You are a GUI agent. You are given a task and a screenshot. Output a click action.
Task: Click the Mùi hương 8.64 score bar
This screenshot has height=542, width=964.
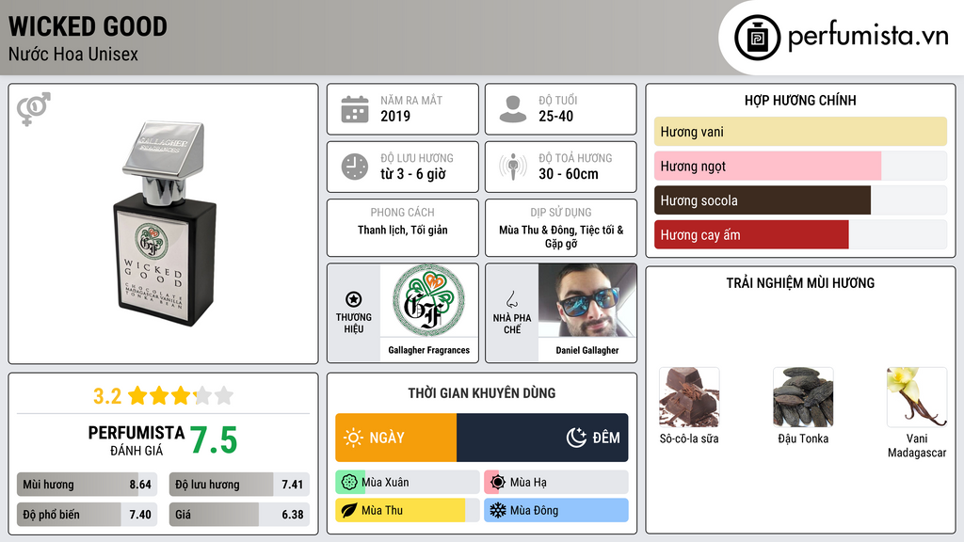point(88,485)
